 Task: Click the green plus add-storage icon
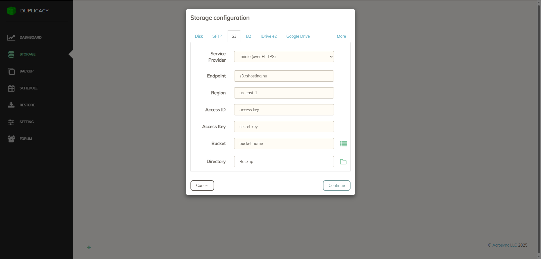pyautogui.click(x=89, y=247)
